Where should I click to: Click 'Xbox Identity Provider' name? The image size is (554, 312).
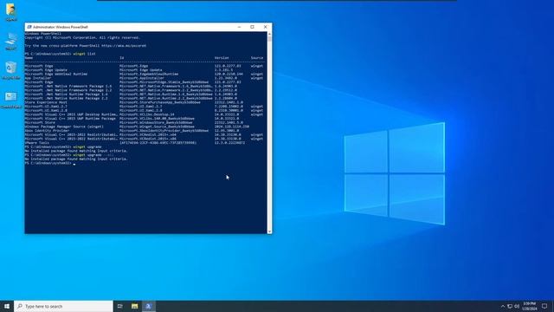[x=47, y=131]
